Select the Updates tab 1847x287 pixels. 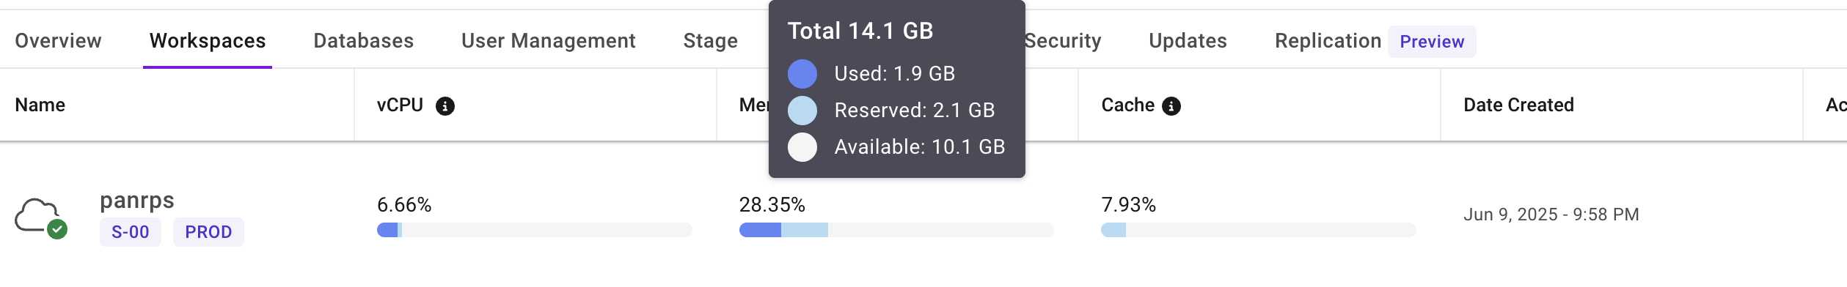click(x=1188, y=41)
